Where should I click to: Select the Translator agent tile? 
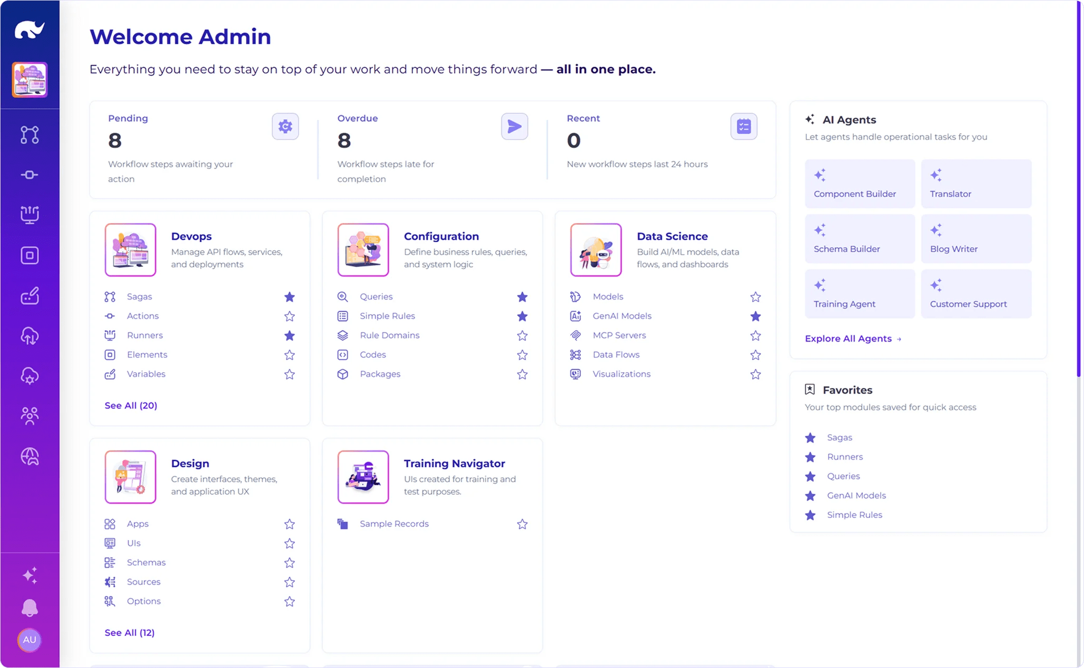(x=976, y=183)
